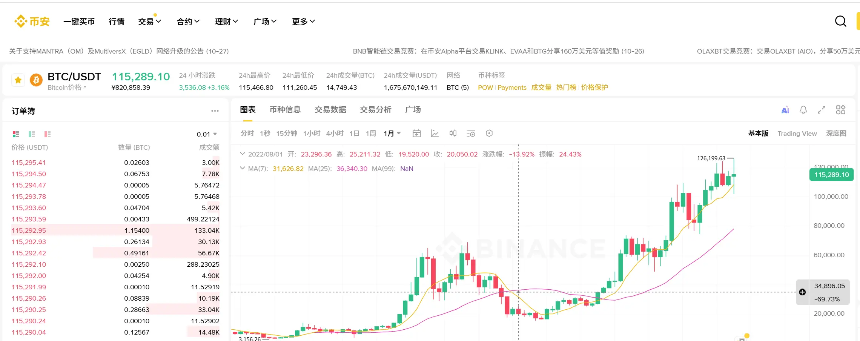The width and height of the screenshot is (860, 341).
Task: Click the Binance 币安 logo
Action: pyautogui.click(x=32, y=22)
